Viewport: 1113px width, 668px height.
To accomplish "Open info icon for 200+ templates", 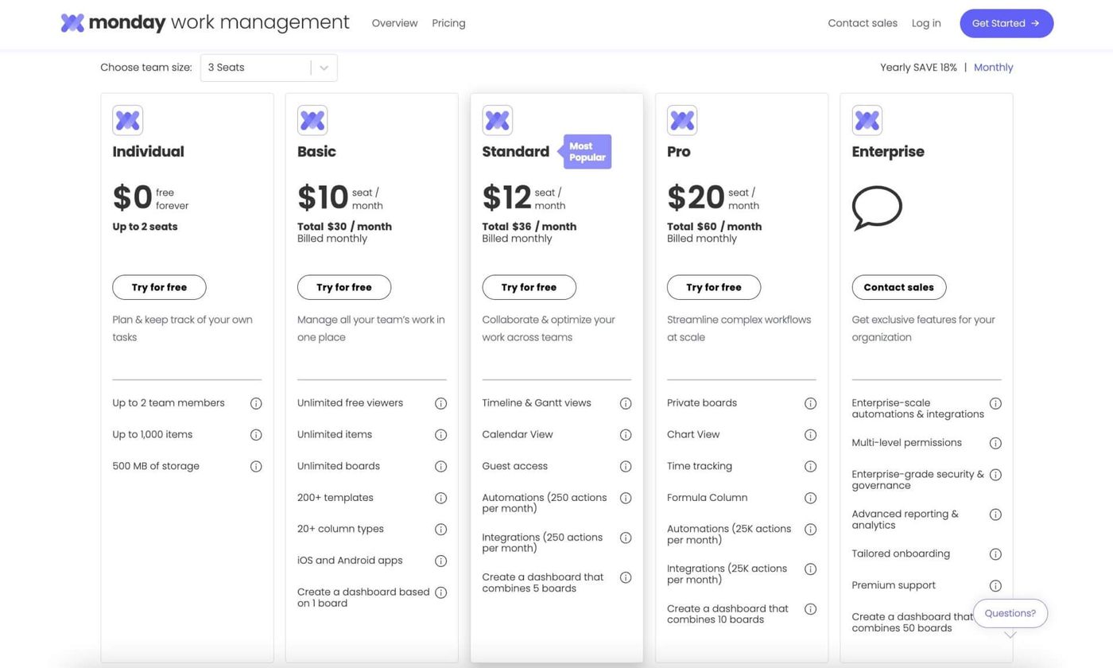I will [440, 498].
